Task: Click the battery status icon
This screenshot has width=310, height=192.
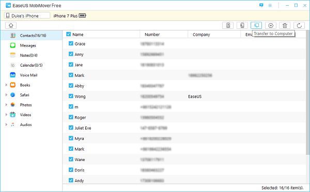Action: [x=82, y=15]
